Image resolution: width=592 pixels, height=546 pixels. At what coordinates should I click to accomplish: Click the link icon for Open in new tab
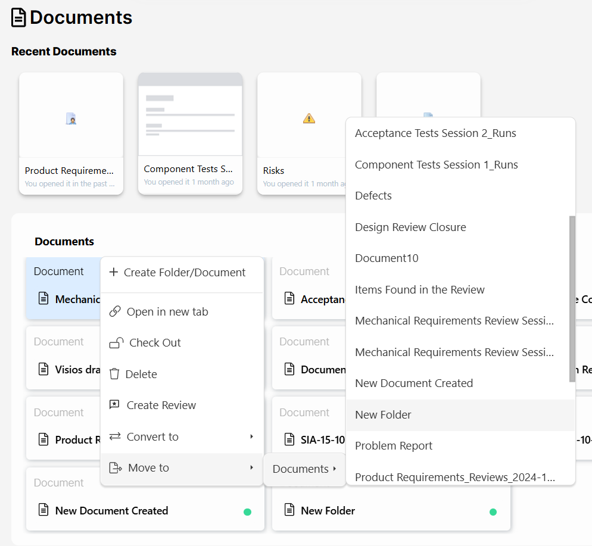[x=115, y=312]
